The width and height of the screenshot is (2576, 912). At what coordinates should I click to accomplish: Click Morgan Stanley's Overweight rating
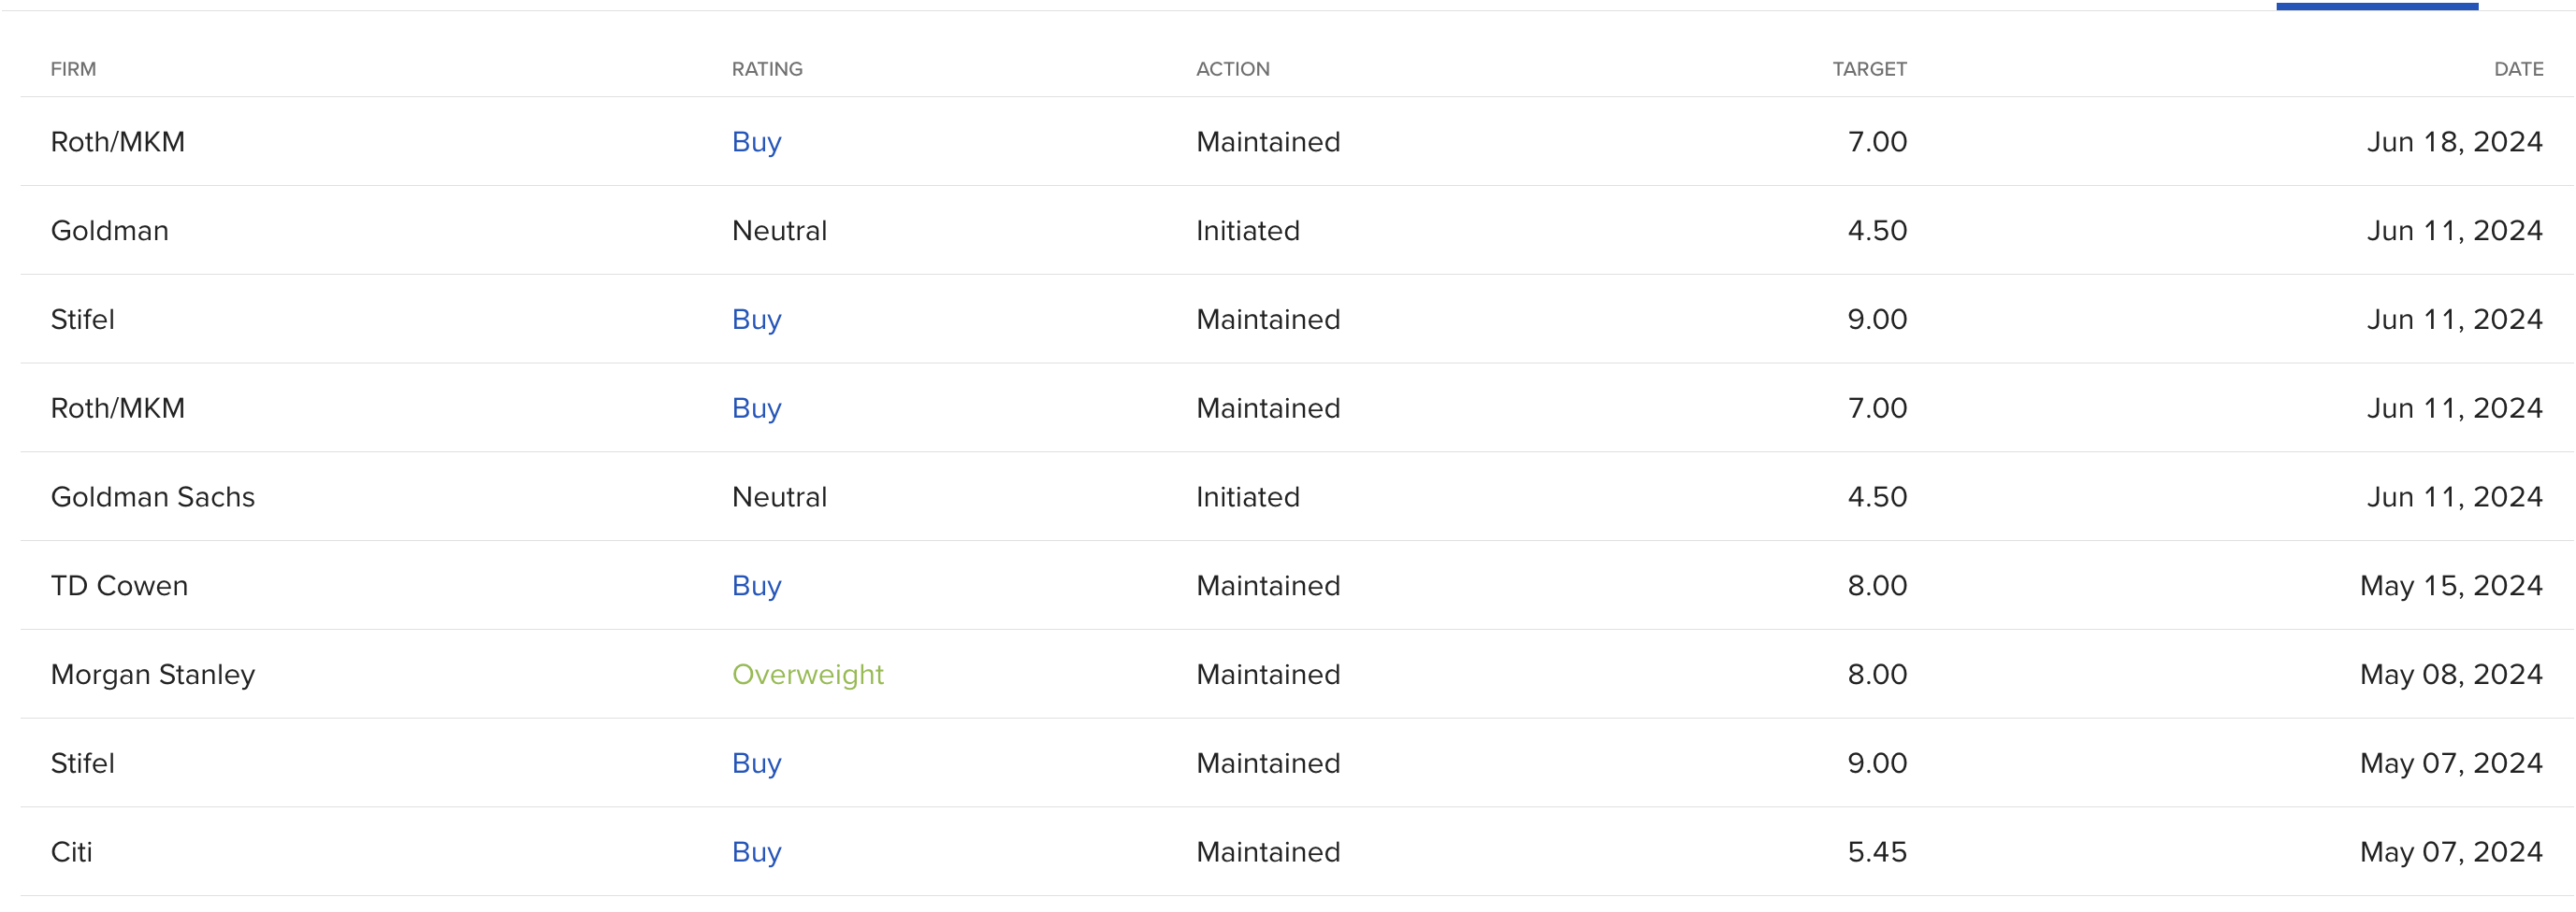click(x=807, y=676)
